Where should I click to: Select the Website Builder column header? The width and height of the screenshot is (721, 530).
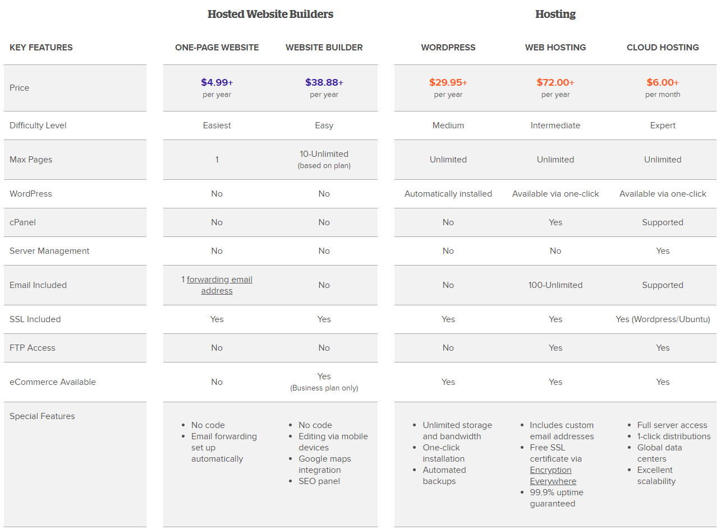[x=324, y=48]
